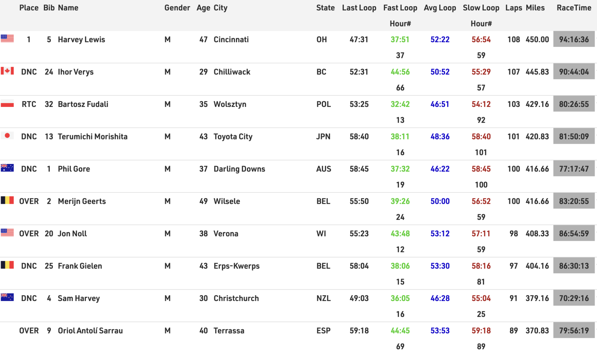This screenshot has height=352, width=597.
Task: Sort by the Miles column header
Action: [535, 8]
